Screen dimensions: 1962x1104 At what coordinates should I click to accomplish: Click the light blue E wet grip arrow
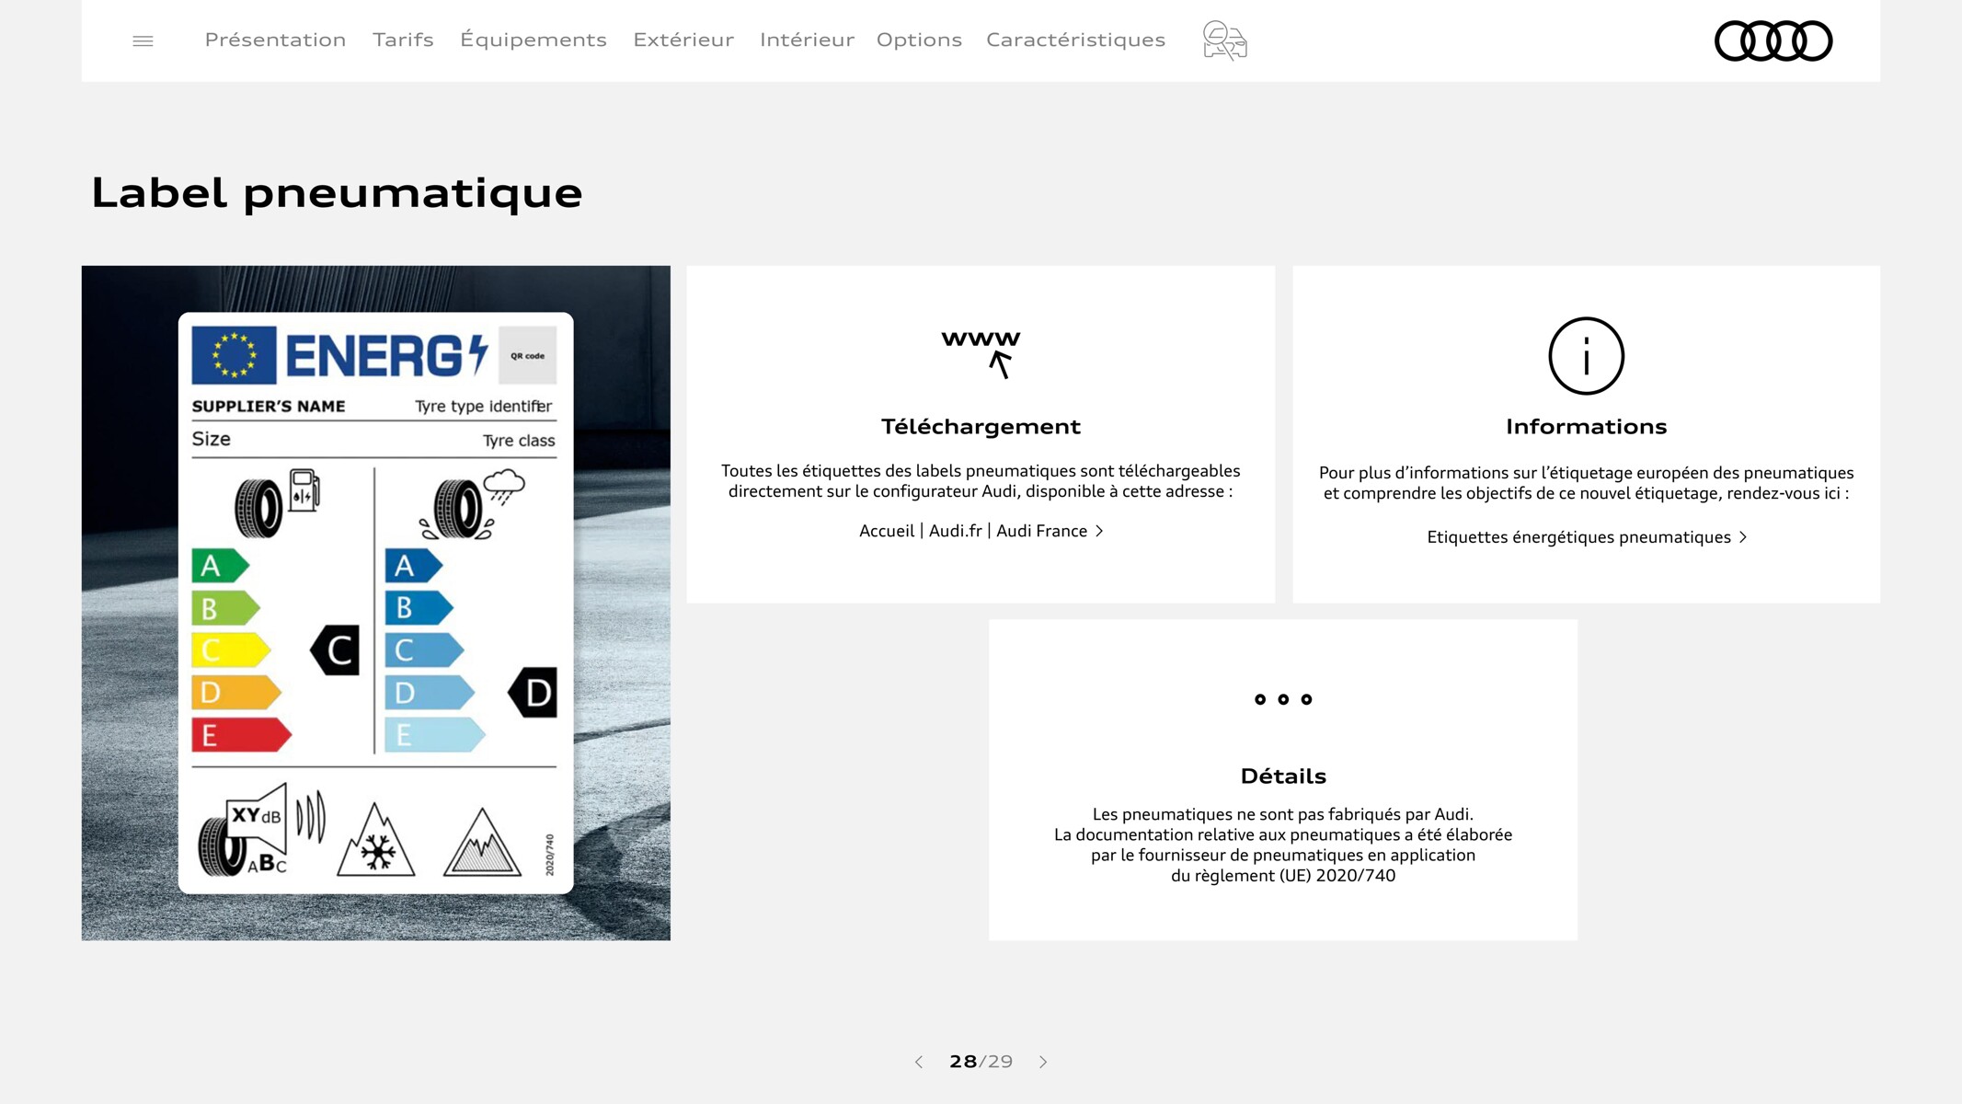click(x=434, y=735)
